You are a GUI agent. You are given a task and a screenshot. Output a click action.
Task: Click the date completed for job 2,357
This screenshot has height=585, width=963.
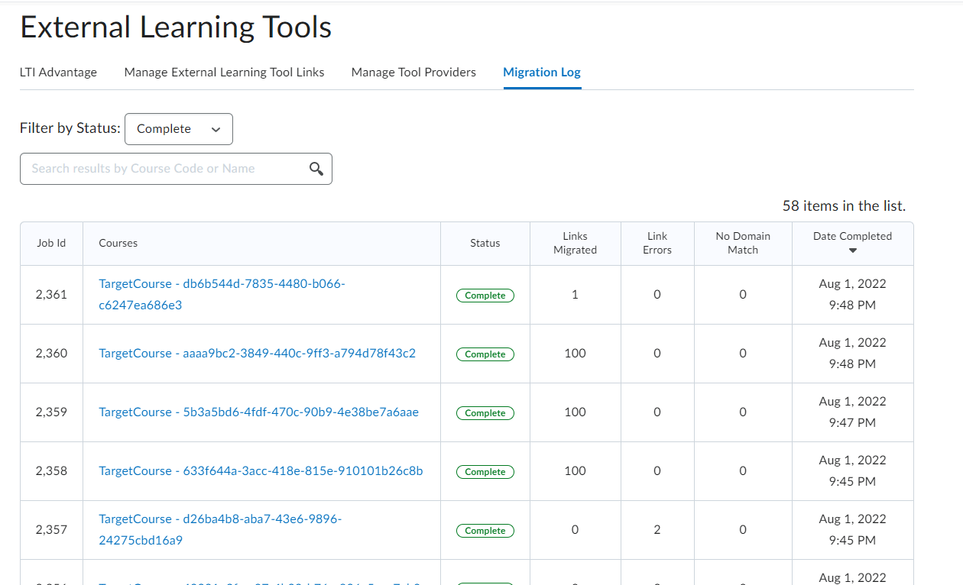pos(852,530)
